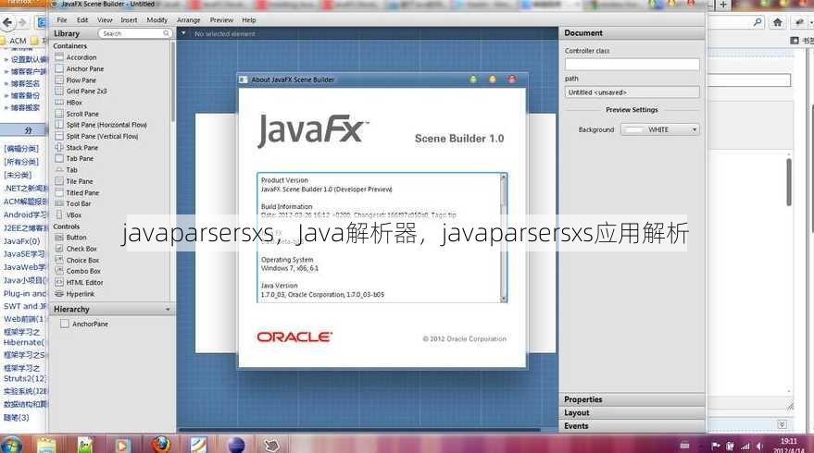Expand the Properties section
814x453 pixels.
[x=632, y=399]
